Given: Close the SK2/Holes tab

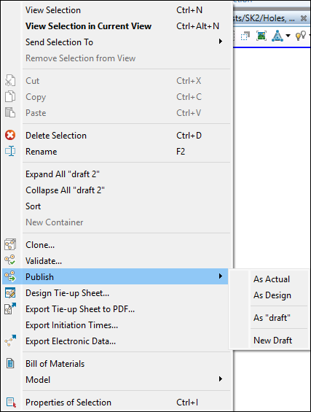Looking at the screenshot, I should pyautogui.click(x=304, y=18).
